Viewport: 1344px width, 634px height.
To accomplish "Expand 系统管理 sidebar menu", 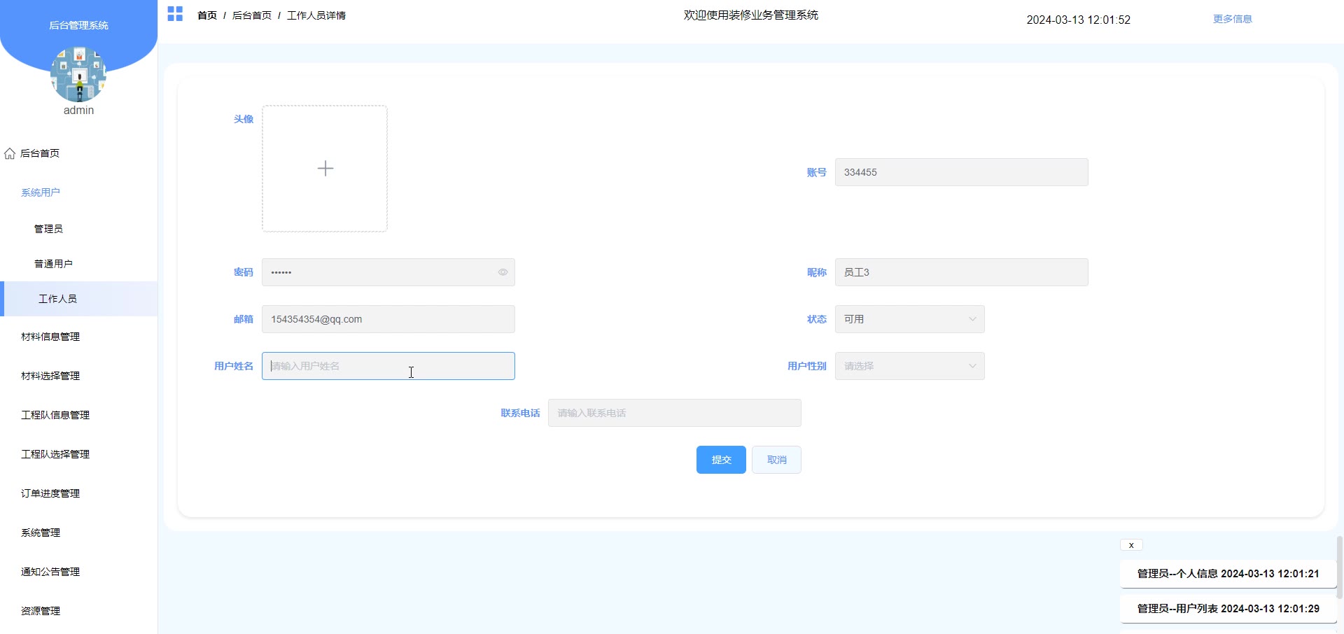I will click(x=78, y=533).
